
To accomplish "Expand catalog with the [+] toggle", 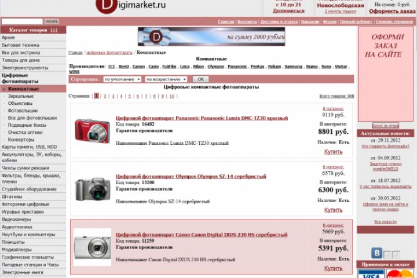I will pyautogui.click(x=54, y=30).
